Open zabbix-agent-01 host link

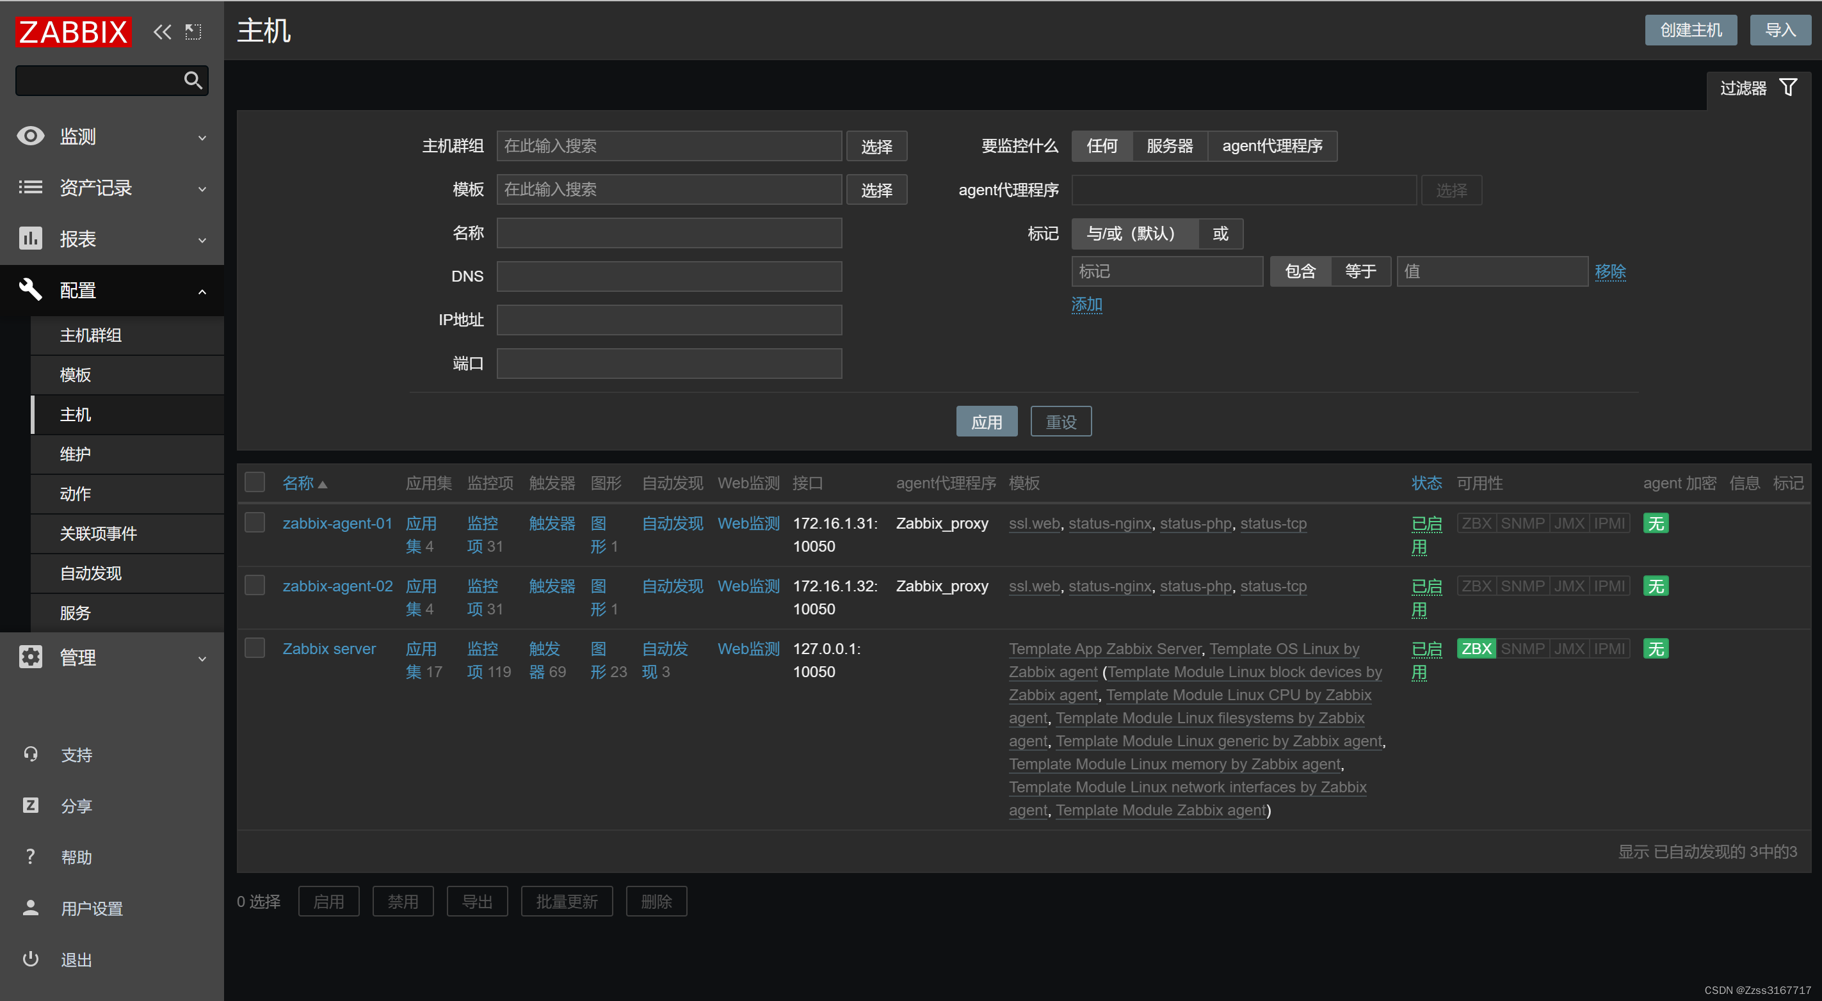[x=337, y=524]
